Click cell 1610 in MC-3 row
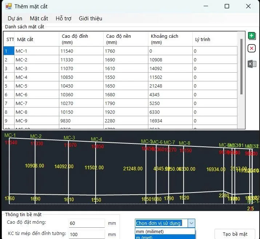Image resolution: width=260 pixels, height=239 pixels. [x=126, y=68]
